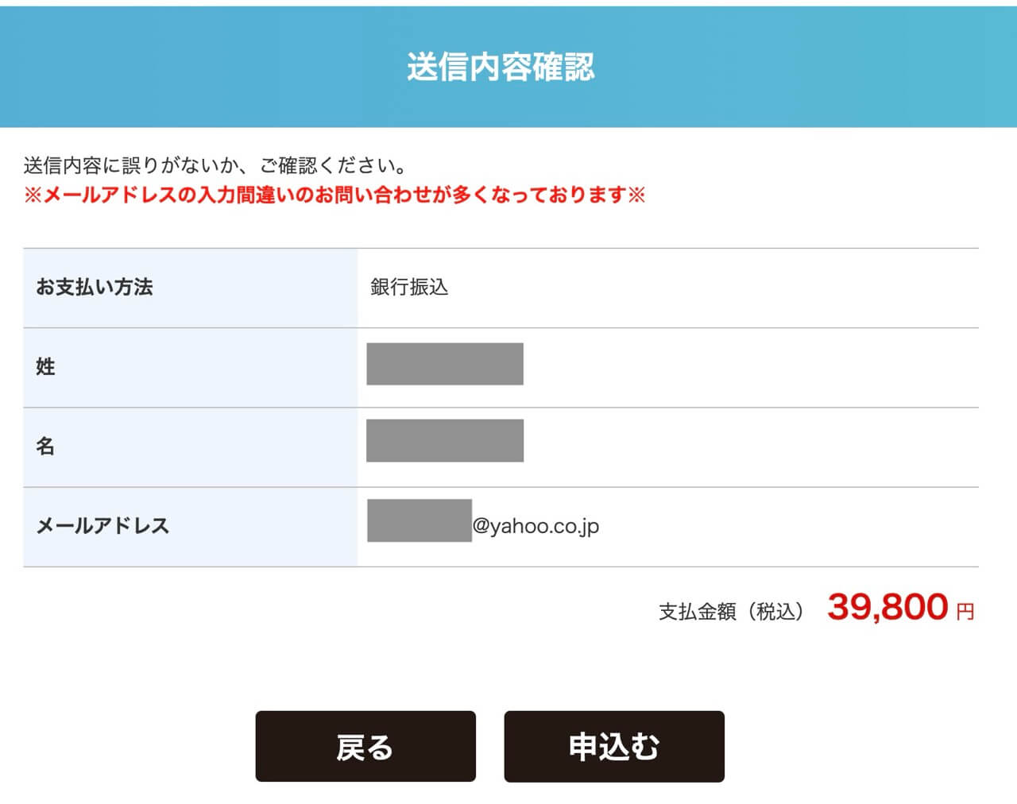Click the masked surname value box
1017x804 pixels.
tap(445, 364)
